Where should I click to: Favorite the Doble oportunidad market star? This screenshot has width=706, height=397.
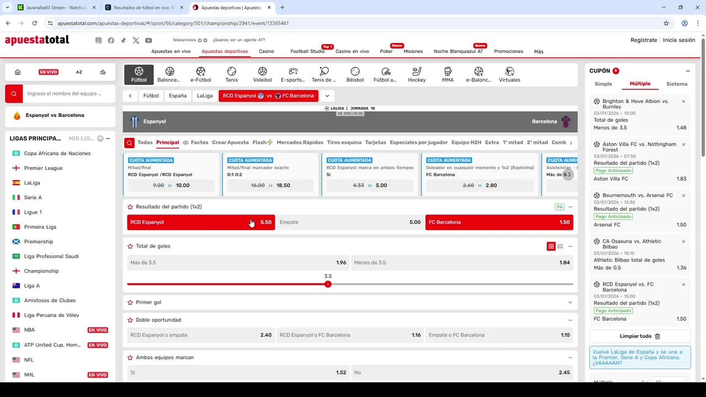click(x=130, y=320)
